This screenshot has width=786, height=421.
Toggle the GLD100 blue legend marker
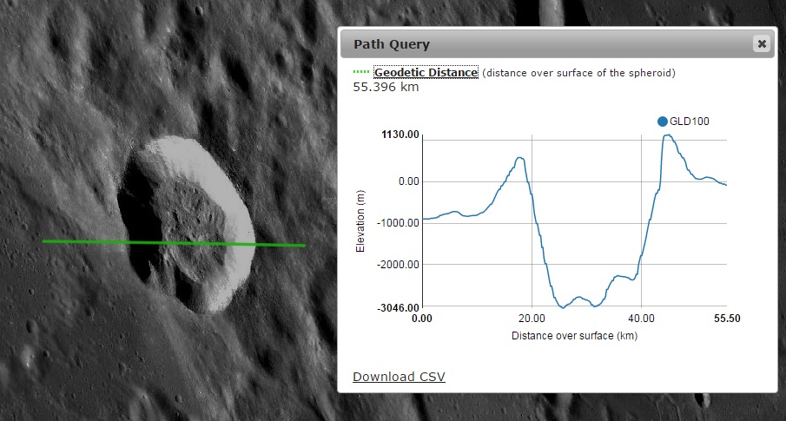point(663,122)
